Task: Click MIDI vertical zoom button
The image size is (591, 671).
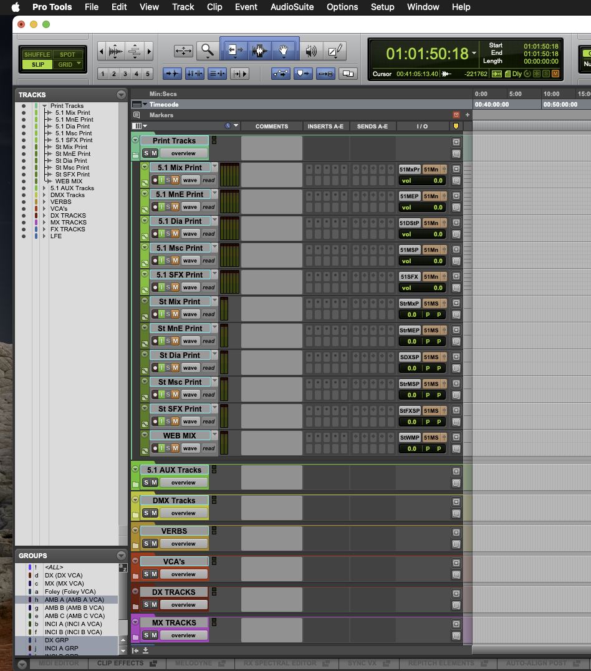Action: [135, 52]
